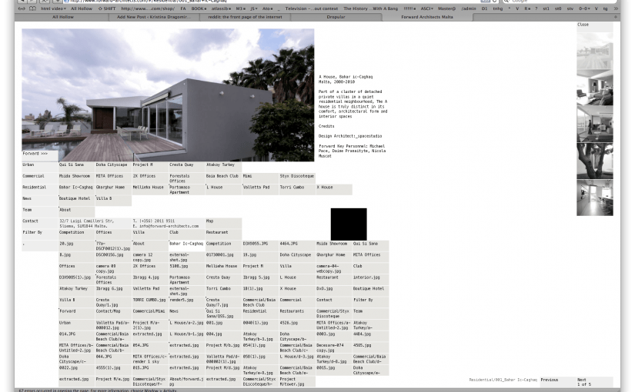Open the Reading List book icon

[x=32, y=8]
